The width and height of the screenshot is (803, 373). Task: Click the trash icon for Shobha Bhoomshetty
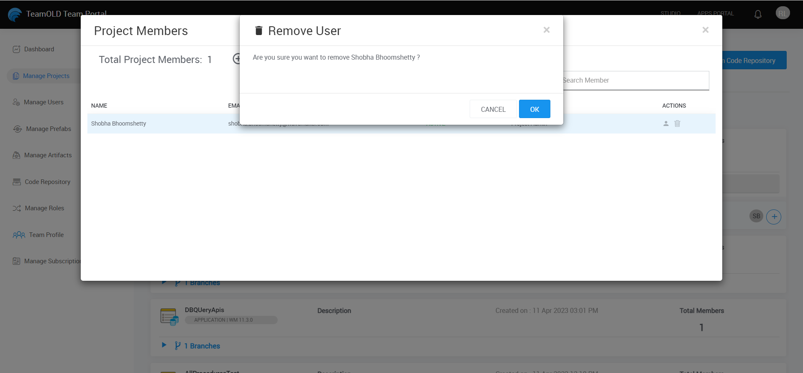[677, 123]
